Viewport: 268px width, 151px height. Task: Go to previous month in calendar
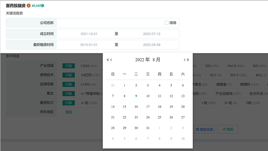pos(111,60)
